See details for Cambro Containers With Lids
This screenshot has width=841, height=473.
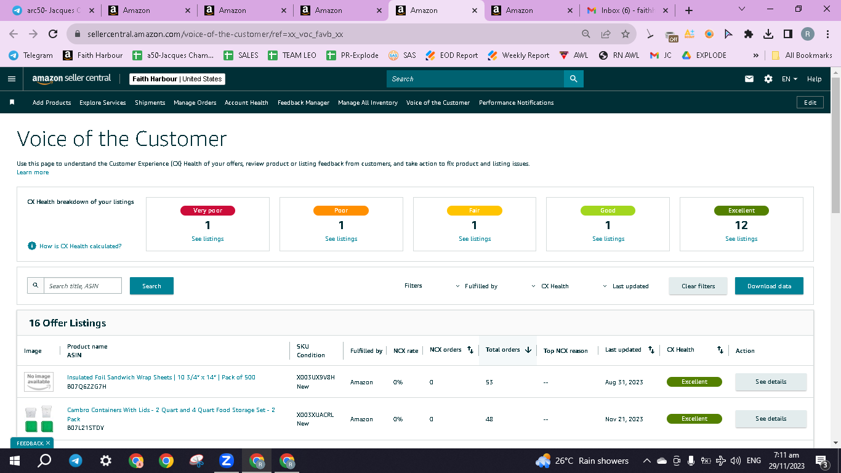tap(771, 419)
